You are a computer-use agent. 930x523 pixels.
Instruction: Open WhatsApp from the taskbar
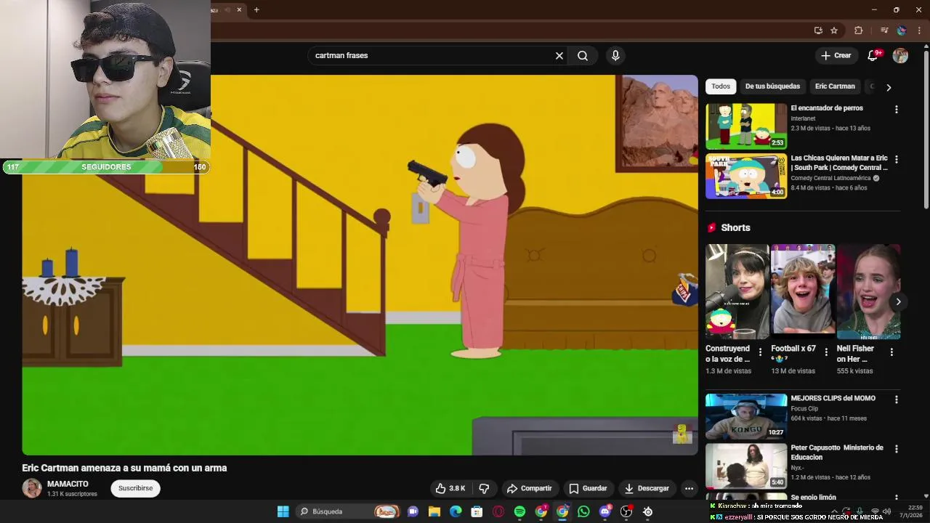coord(583,511)
